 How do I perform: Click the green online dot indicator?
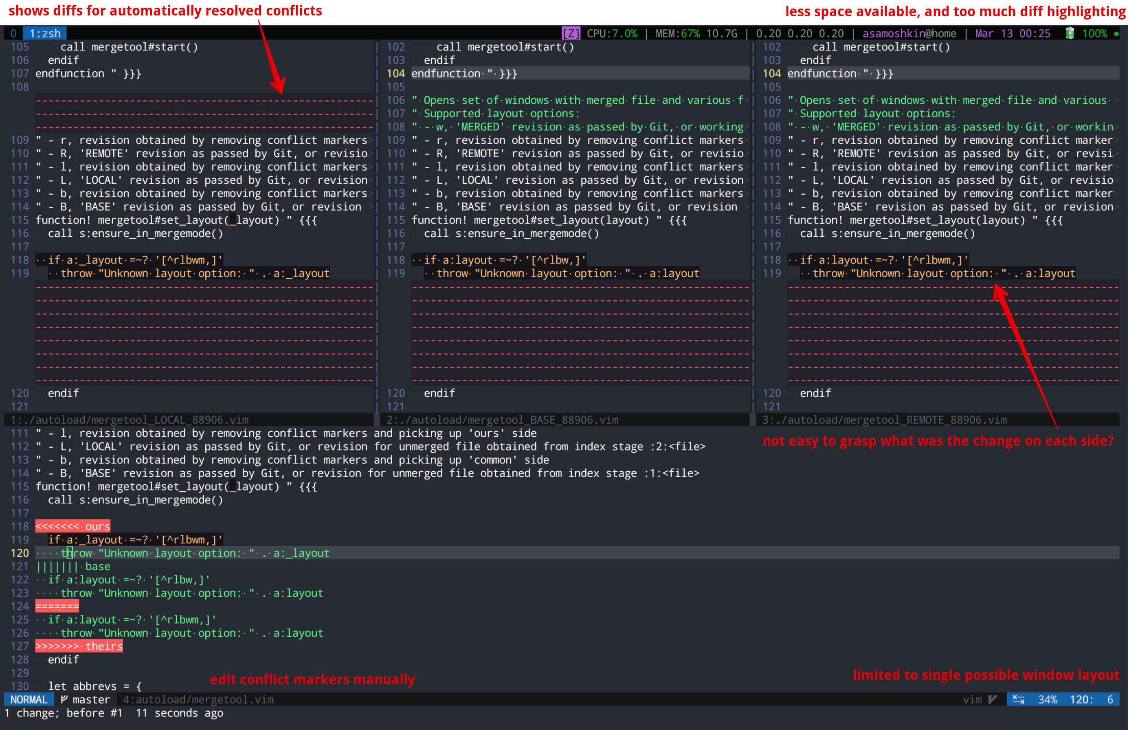[1116, 34]
